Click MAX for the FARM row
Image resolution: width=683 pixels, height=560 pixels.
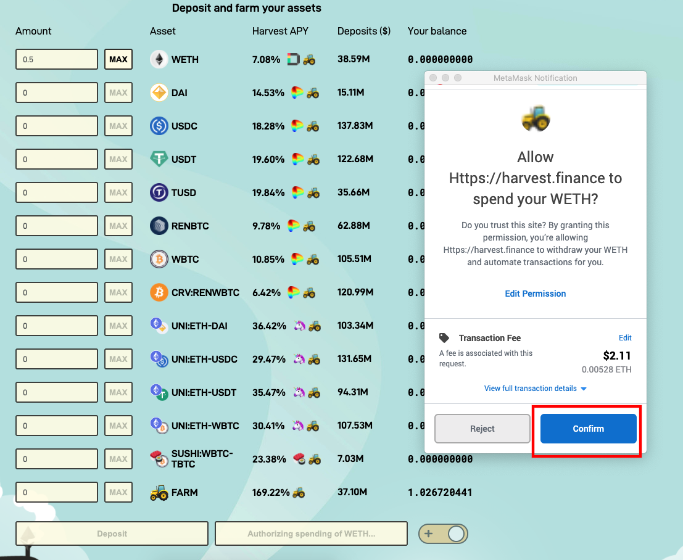click(118, 492)
